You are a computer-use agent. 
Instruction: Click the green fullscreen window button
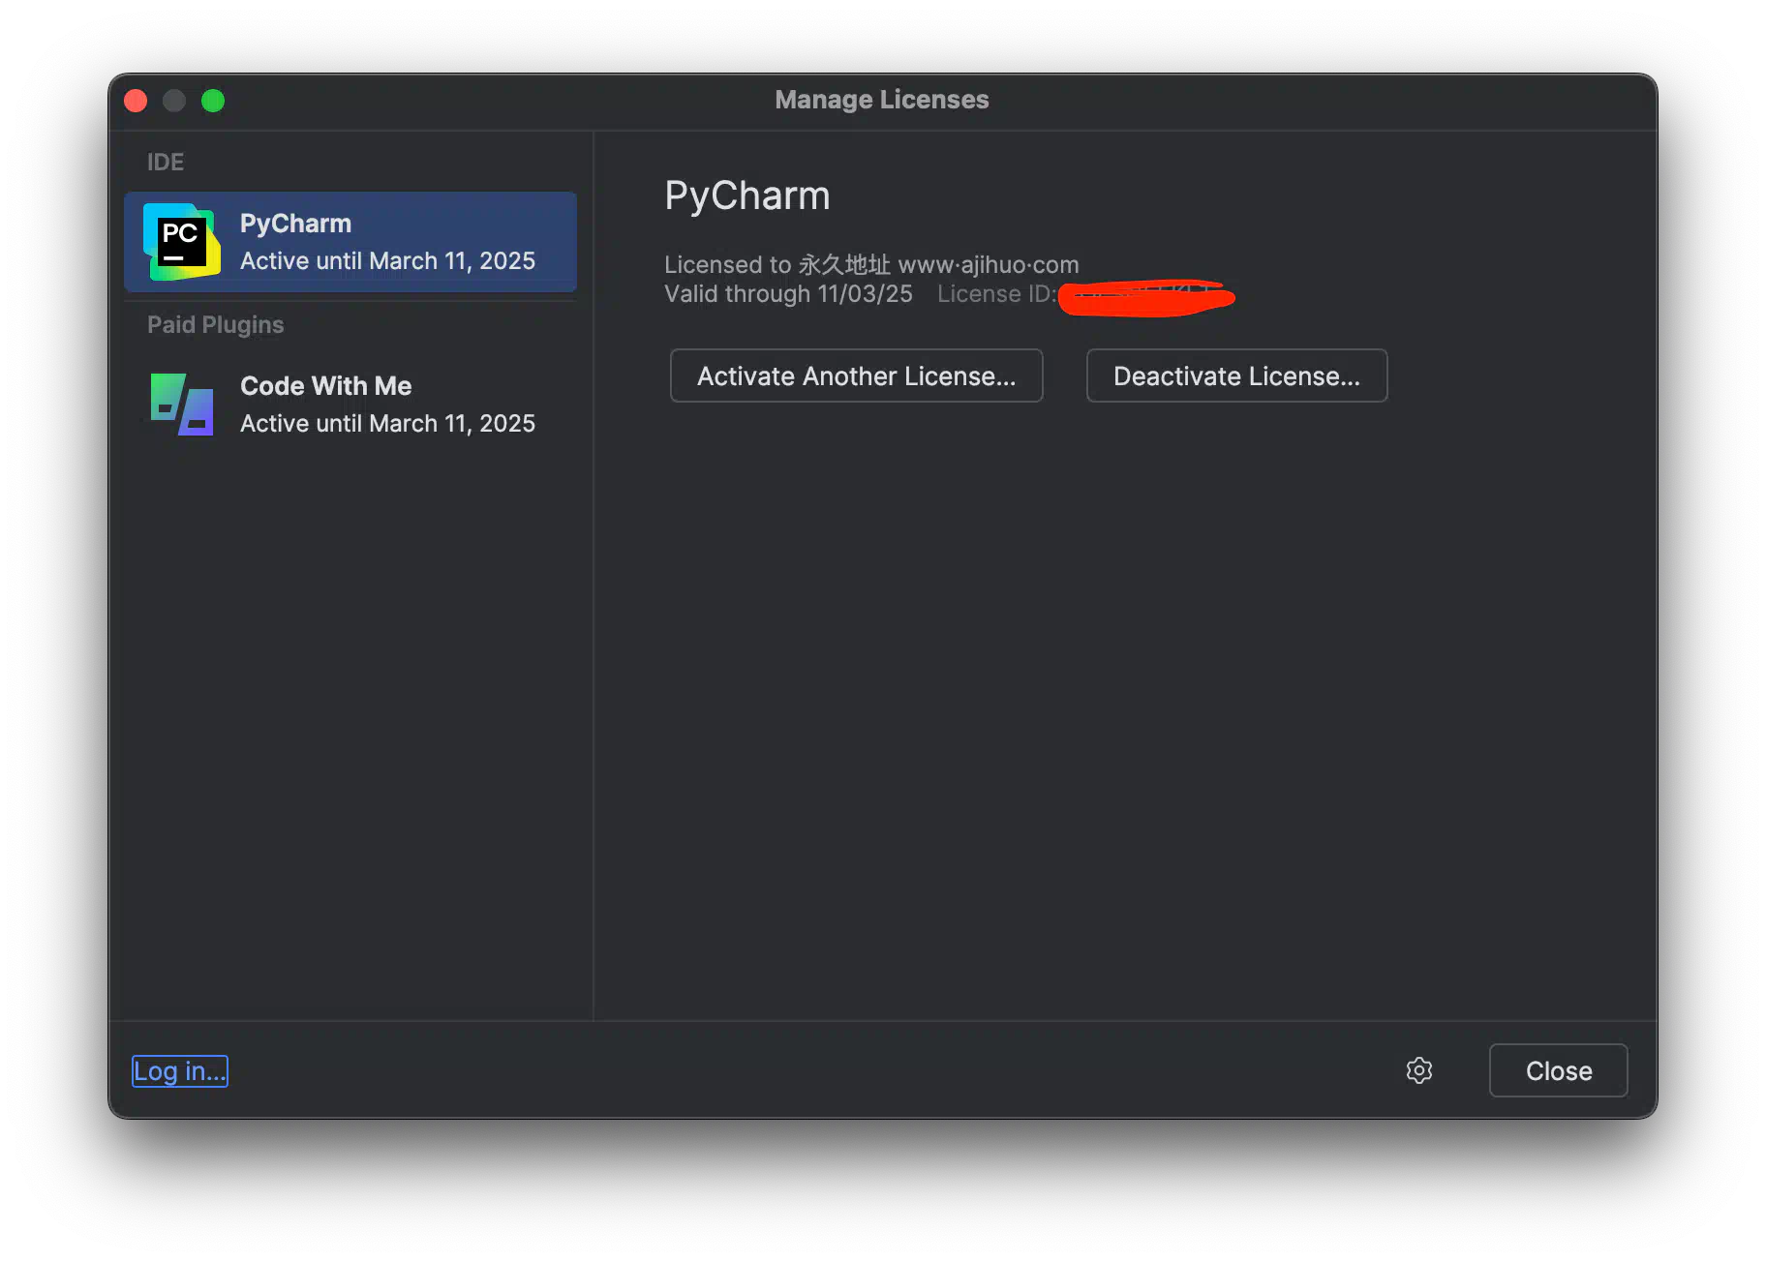tap(213, 101)
